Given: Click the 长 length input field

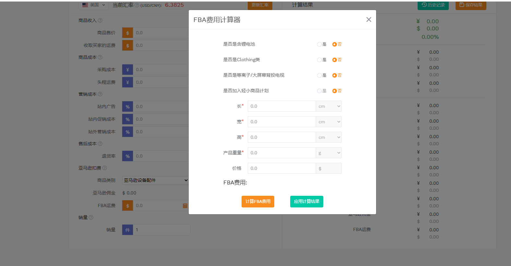Looking at the screenshot, I should tap(282, 106).
